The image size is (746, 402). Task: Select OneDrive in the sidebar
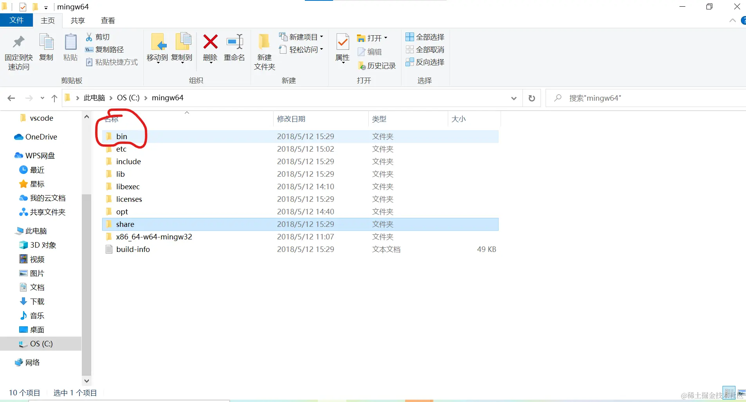(x=40, y=137)
